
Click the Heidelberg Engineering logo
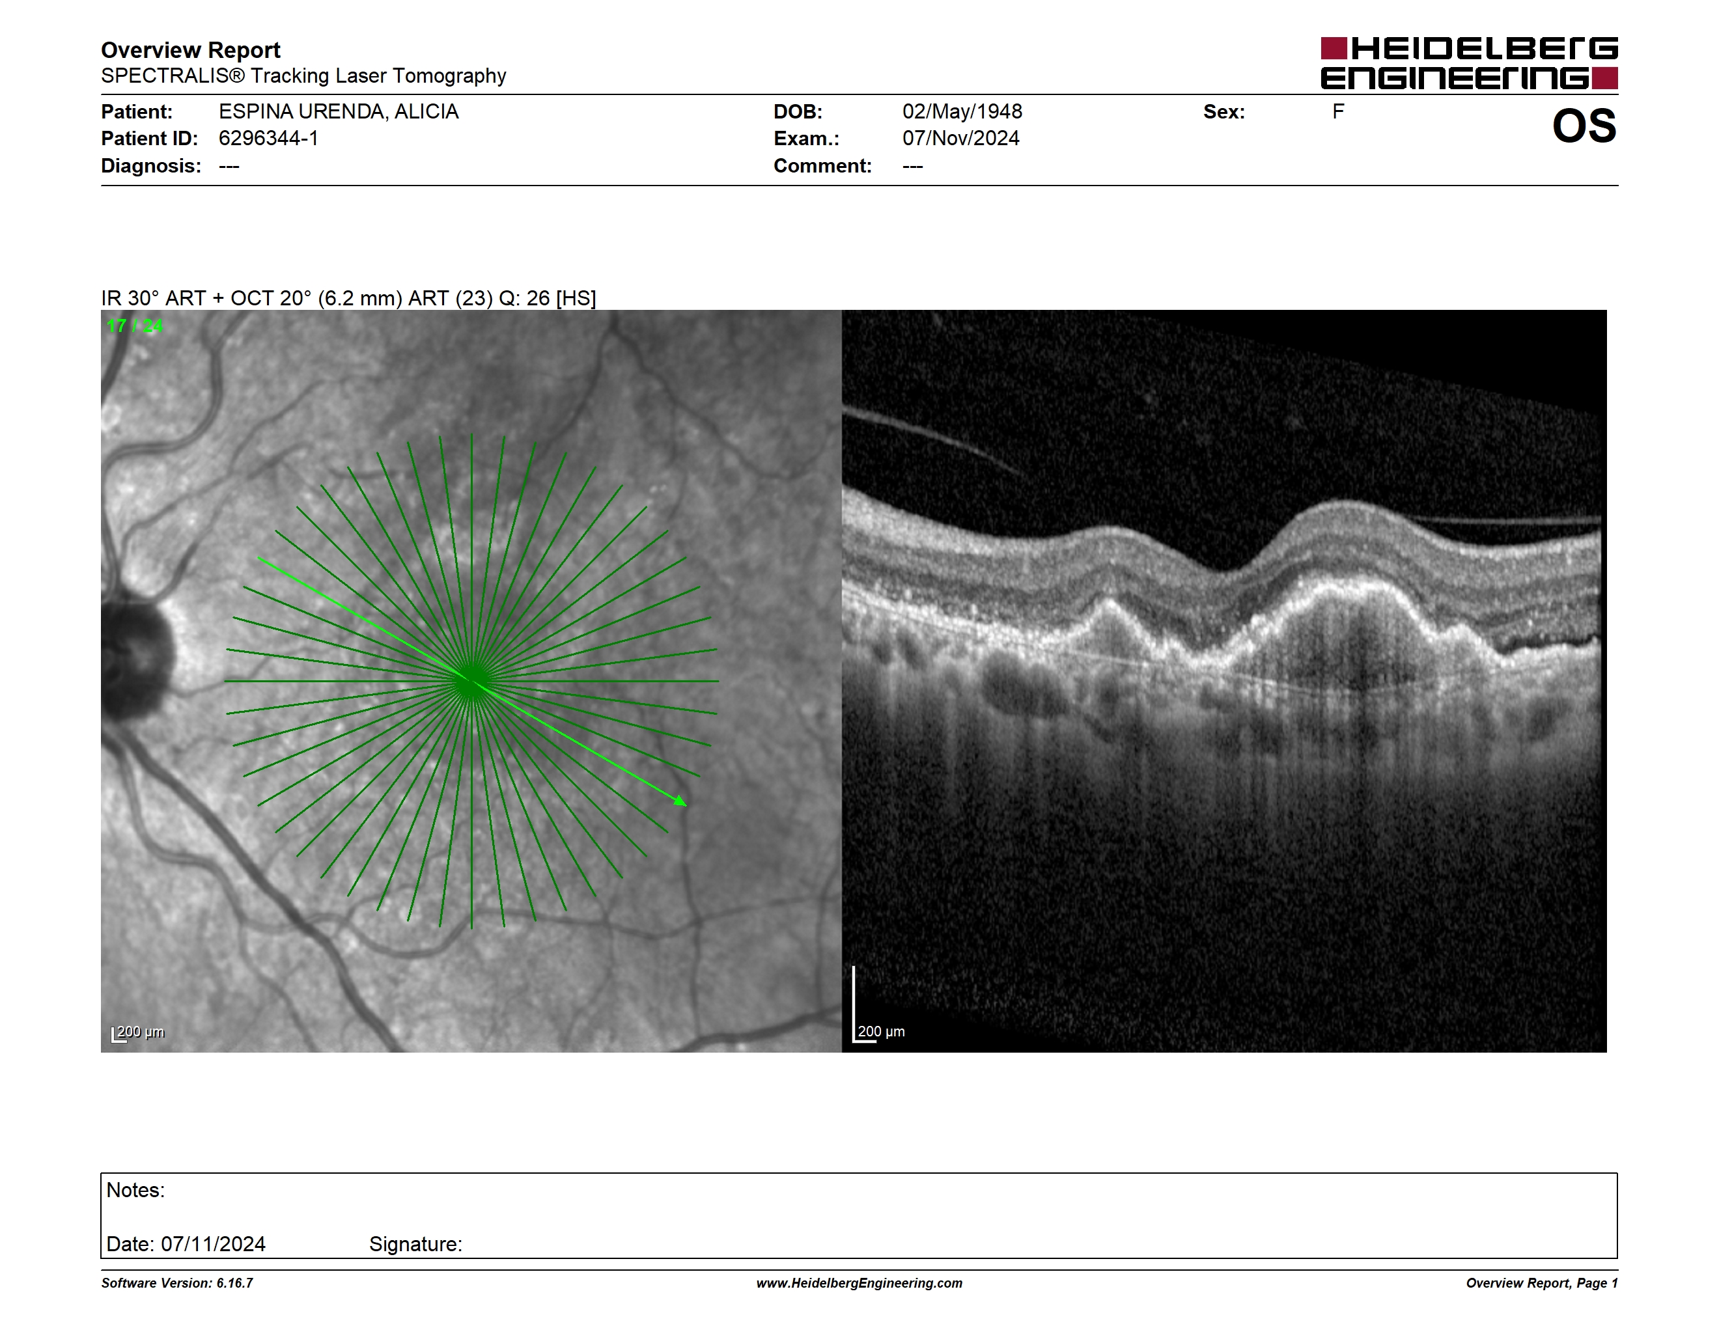click(x=1469, y=63)
